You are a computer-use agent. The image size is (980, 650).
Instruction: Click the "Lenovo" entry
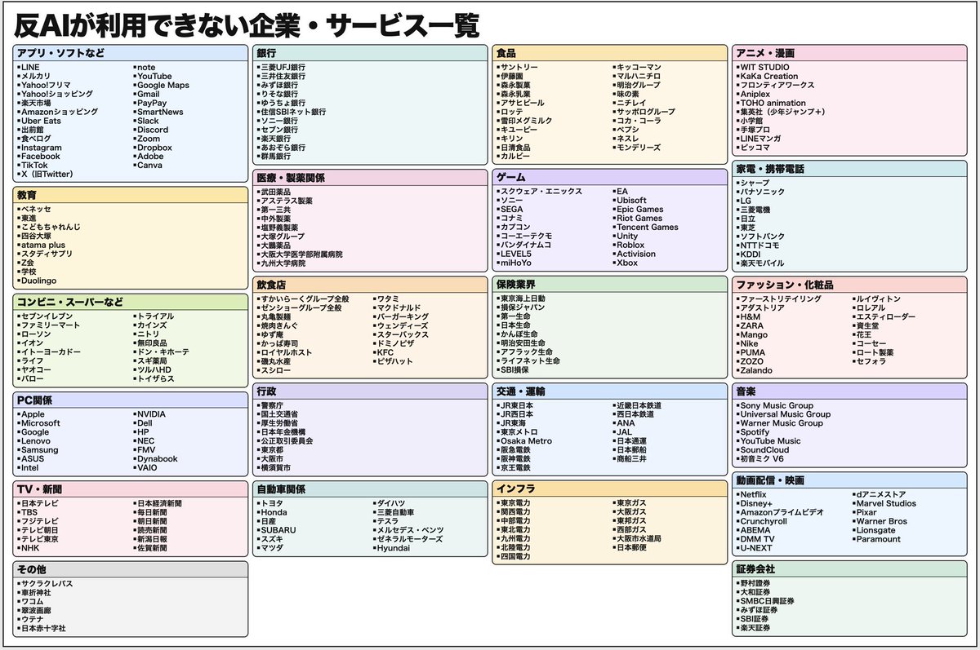pyautogui.click(x=38, y=441)
